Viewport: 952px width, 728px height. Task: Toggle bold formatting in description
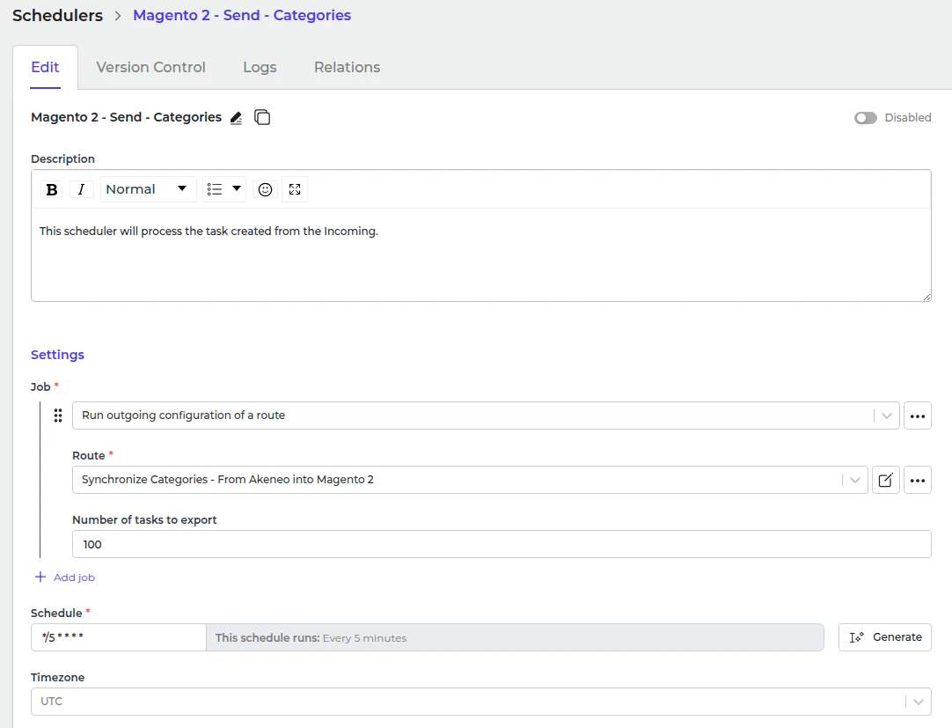click(x=52, y=189)
